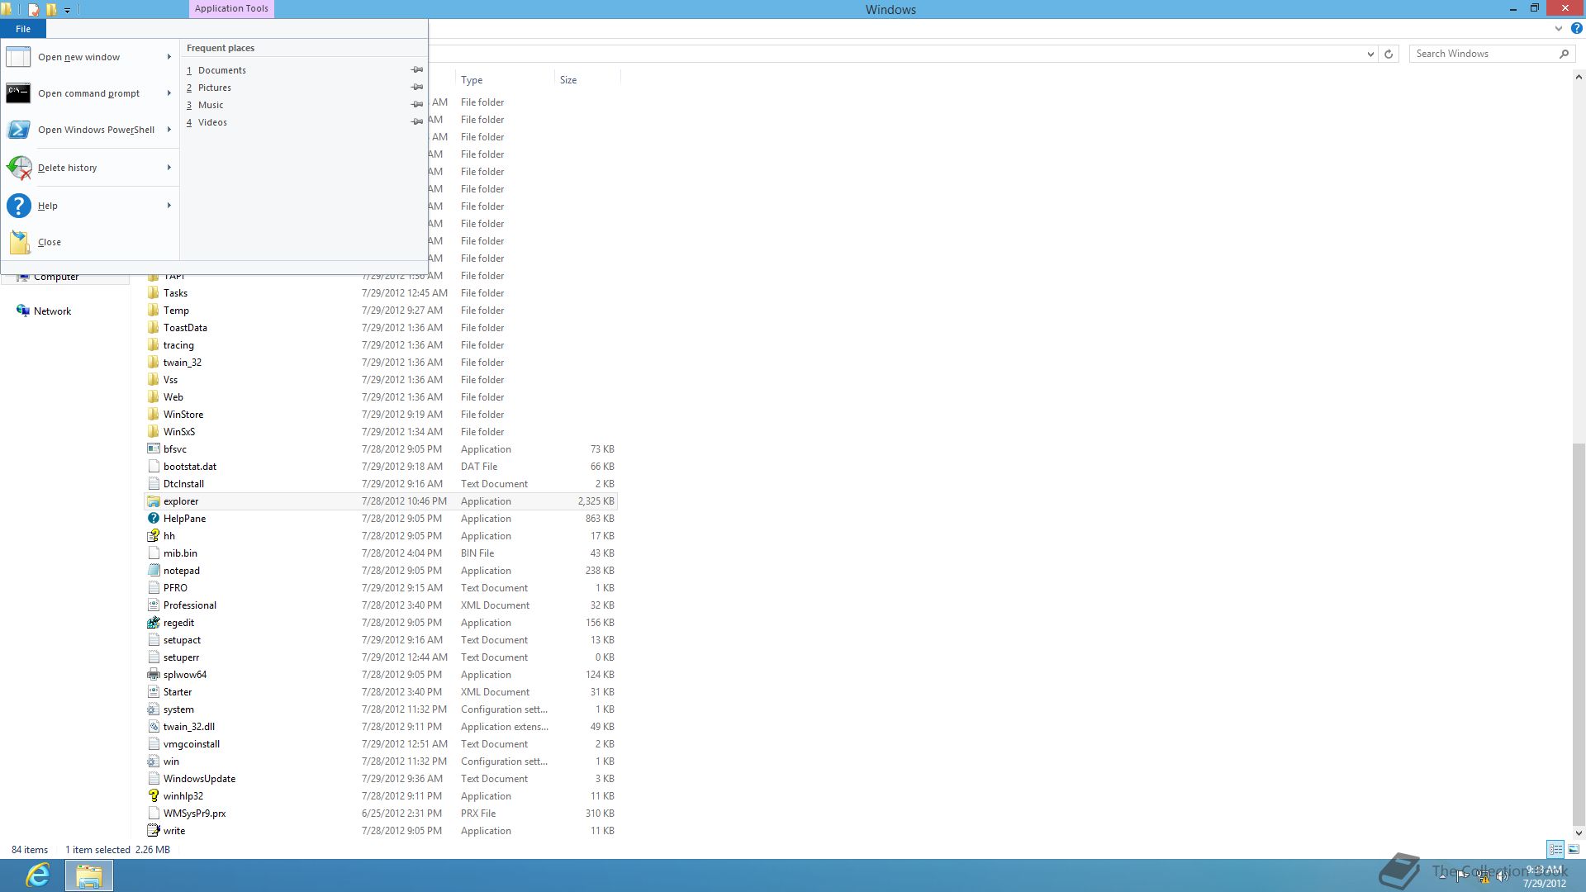The image size is (1586, 892).
Task: Click the blue help icon below window controls
Action: pos(1576,28)
